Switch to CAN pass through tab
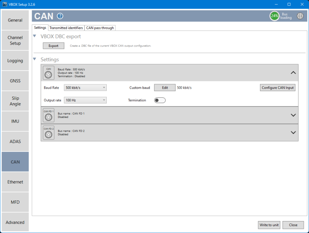Screen dimensions: 309x233 tap(100, 28)
